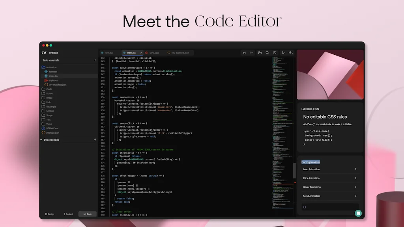Click the README.md info icon
Image resolution: width=404 pixels, height=227 pixels.
pyautogui.click(x=43, y=128)
